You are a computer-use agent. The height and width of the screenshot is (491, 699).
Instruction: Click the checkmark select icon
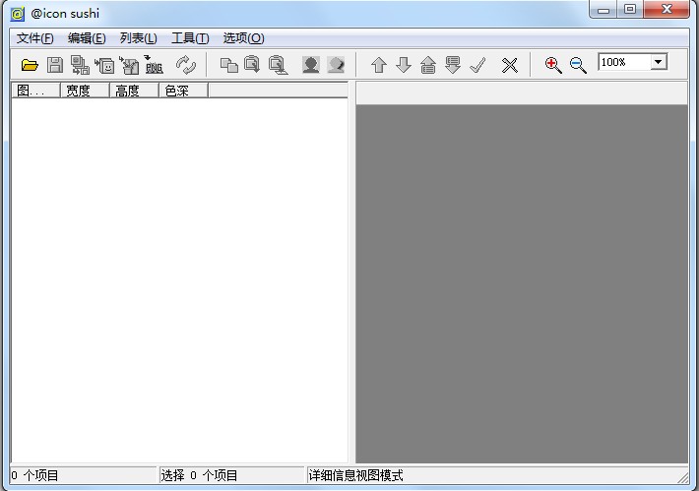coord(477,65)
